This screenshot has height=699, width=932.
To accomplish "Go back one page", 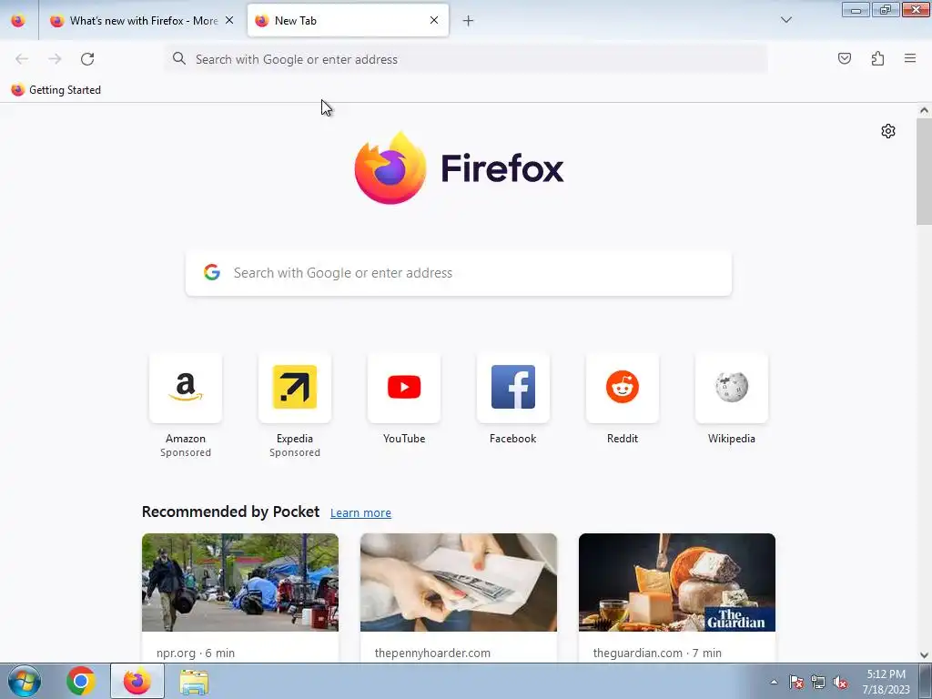I will pyautogui.click(x=22, y=59).
